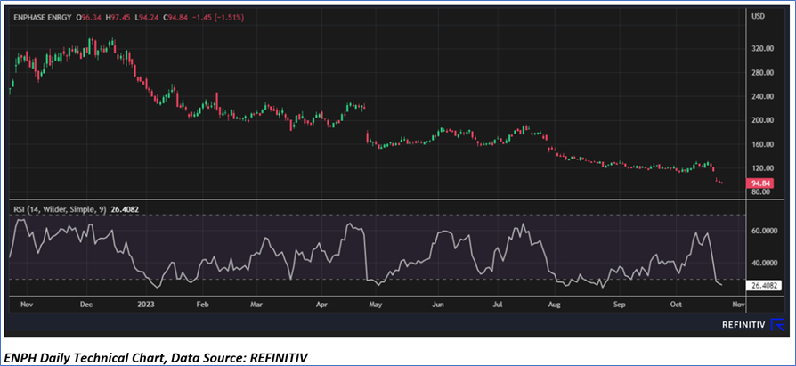Click the 200.00 price axis label

point(763,120)
